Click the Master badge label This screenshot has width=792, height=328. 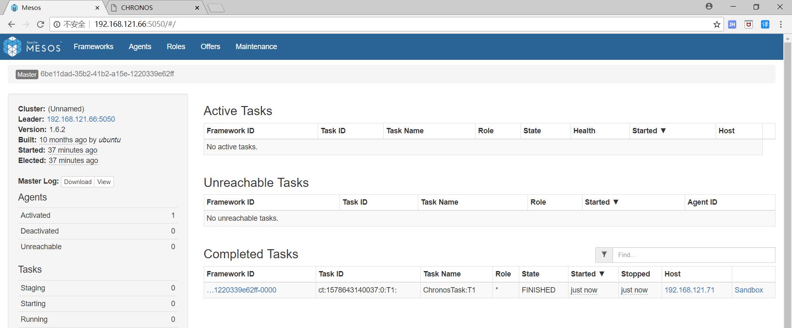click(27, 74)
